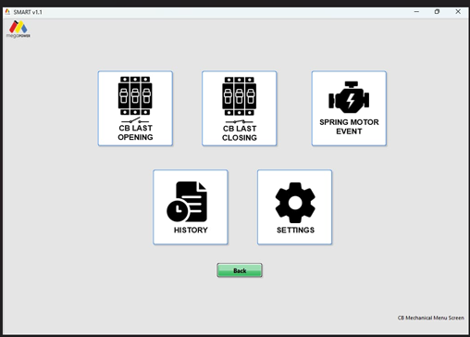Open the CB Last Opening tile

[x=135, y=108]
